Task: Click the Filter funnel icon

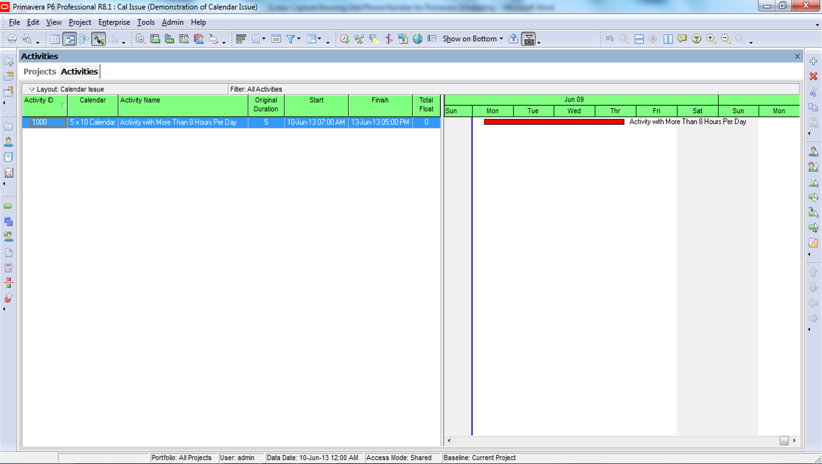Action: tap(291, 39)
